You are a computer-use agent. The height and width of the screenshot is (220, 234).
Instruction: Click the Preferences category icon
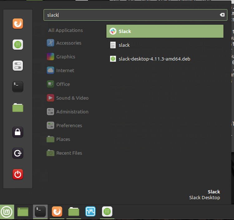(x=51, y=125)
